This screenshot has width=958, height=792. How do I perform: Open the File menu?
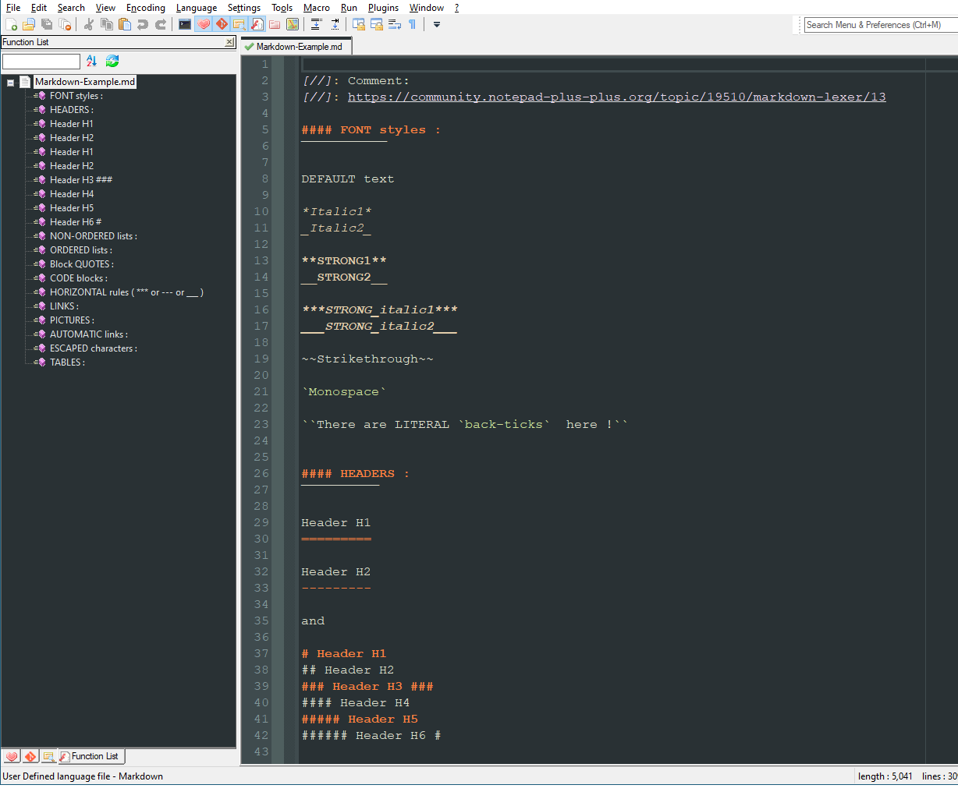pyautogui.click(x=13, y=8)
